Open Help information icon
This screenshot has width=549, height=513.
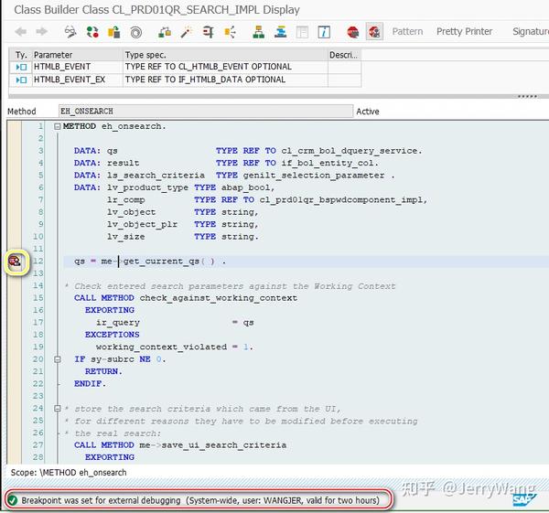(324, 32)
